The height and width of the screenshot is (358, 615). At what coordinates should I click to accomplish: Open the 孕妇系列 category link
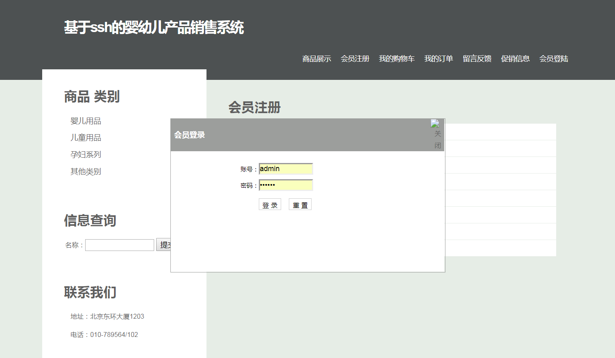tap(86, 154)
